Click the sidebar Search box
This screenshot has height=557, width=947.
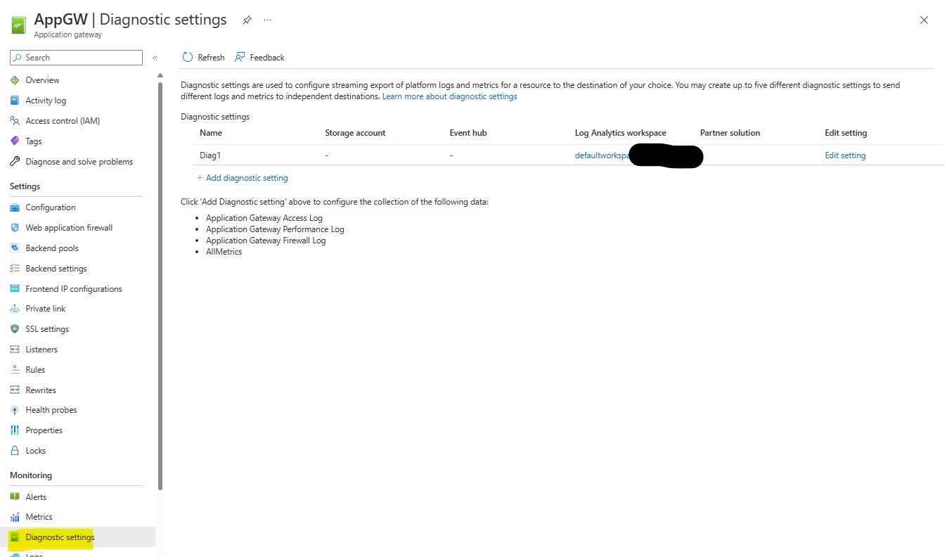point(76,58)
